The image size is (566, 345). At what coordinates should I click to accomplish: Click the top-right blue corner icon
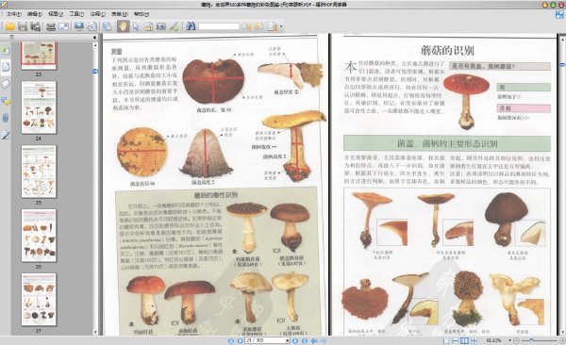tap(559, 15)
